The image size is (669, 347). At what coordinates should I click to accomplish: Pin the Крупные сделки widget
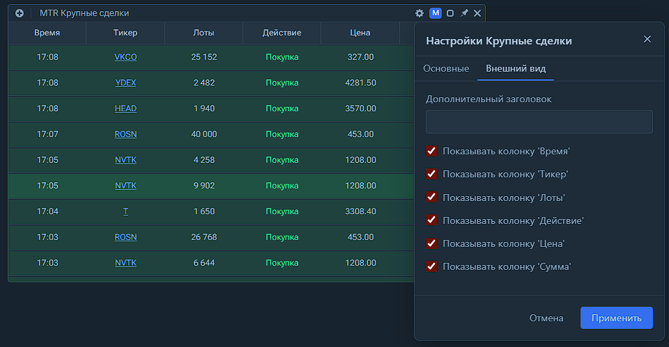click(464, 13)
